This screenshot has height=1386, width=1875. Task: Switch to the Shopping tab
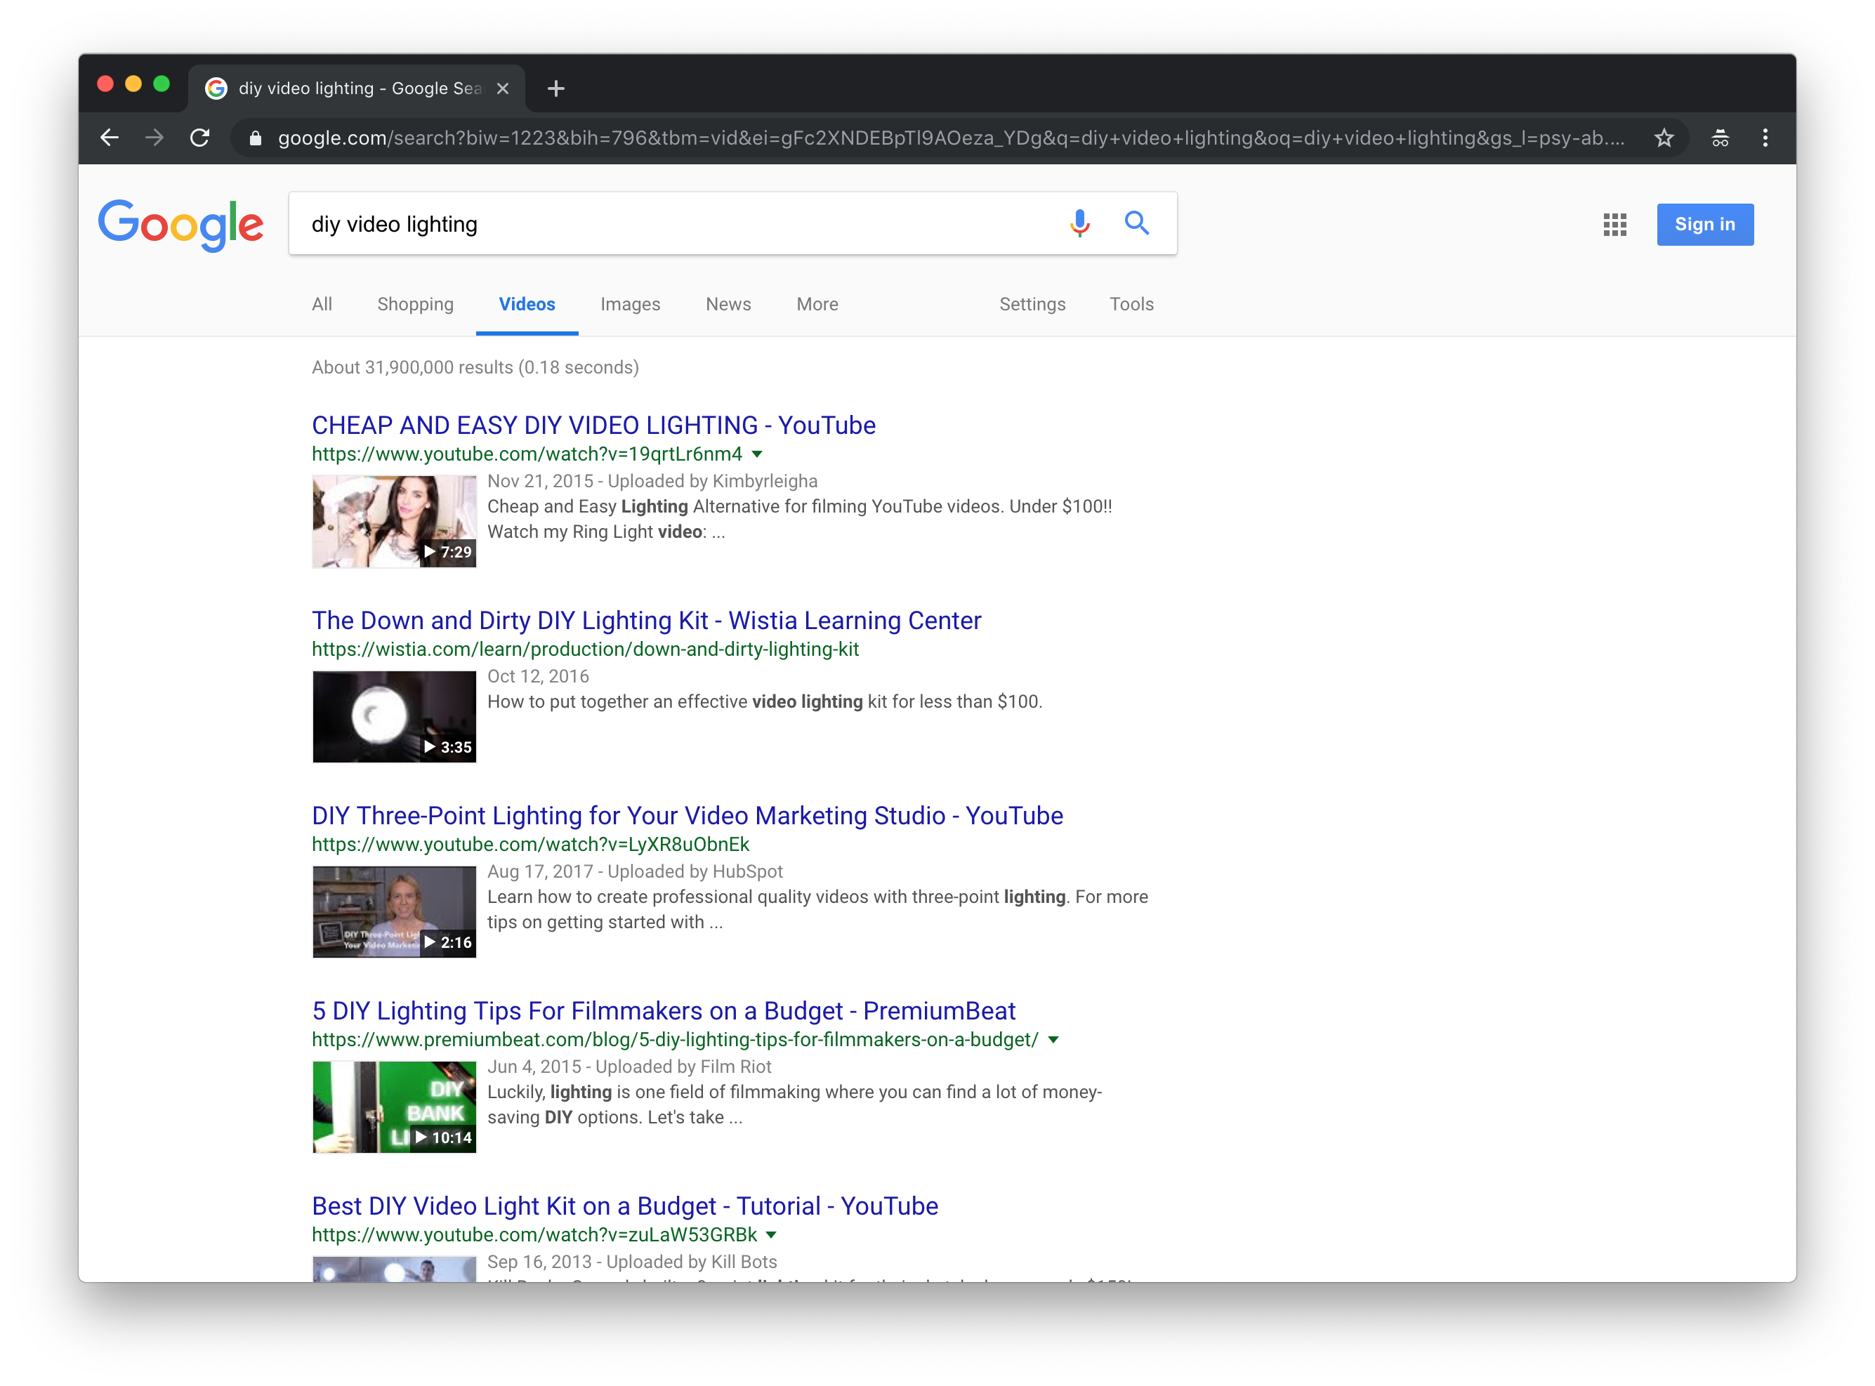(x=415, y=305)
